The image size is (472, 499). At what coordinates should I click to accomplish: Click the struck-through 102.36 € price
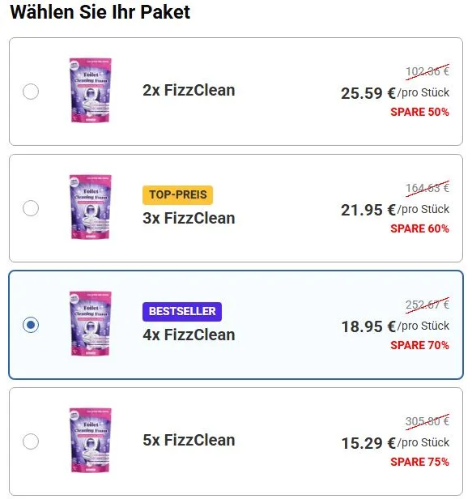pyautogui.click(x=427, y=71)
